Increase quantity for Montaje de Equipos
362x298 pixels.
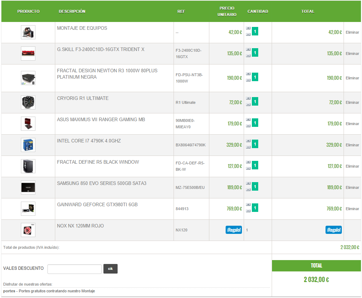[x=248, y=28]
